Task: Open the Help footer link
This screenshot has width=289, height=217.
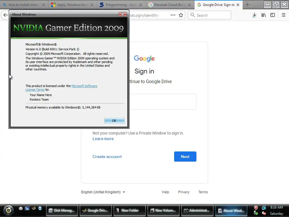Action: click(165, 192)
